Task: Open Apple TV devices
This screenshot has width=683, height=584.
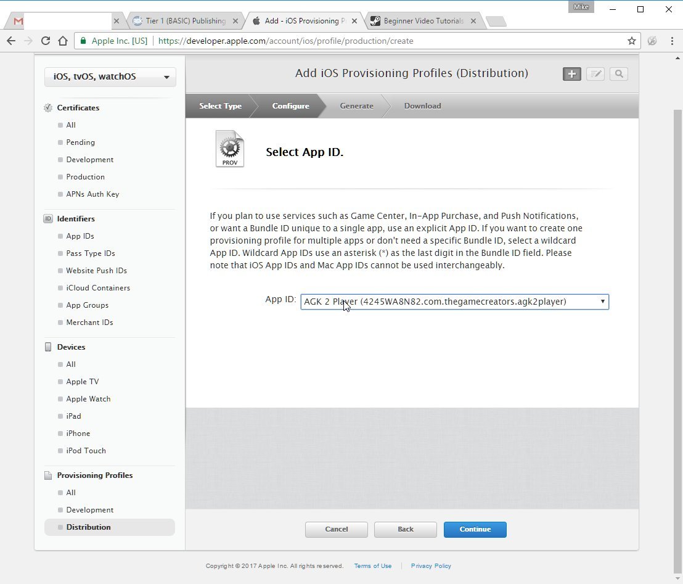Action: (x=83, y=382)
